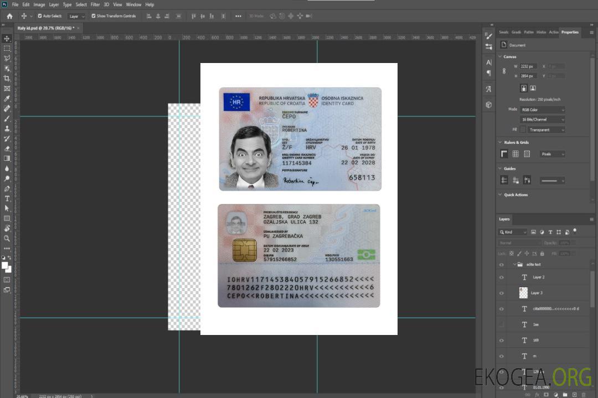Viewport: 598px width, 398px height.
Task: Toggle the Auto-Select checkbox
Action: pyautogui.click(x=40, y=16)
